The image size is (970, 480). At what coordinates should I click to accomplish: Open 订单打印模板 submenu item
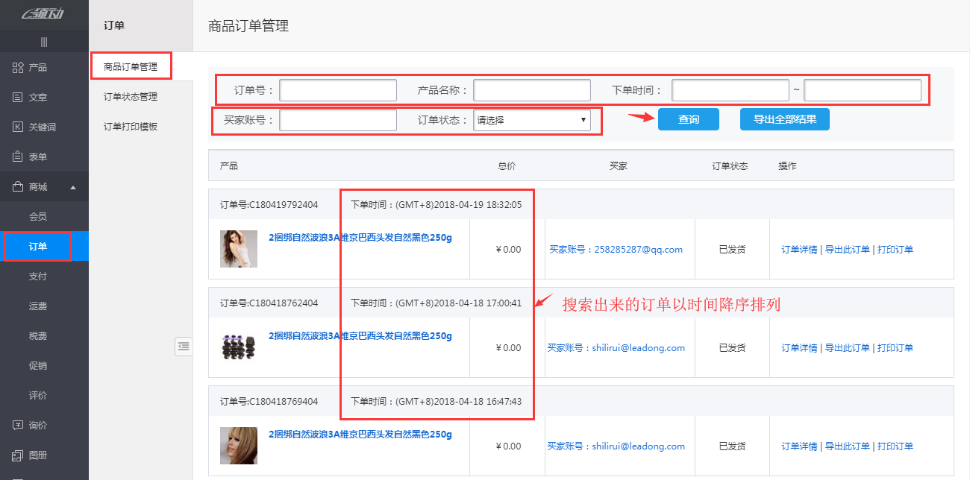point(131,127)
